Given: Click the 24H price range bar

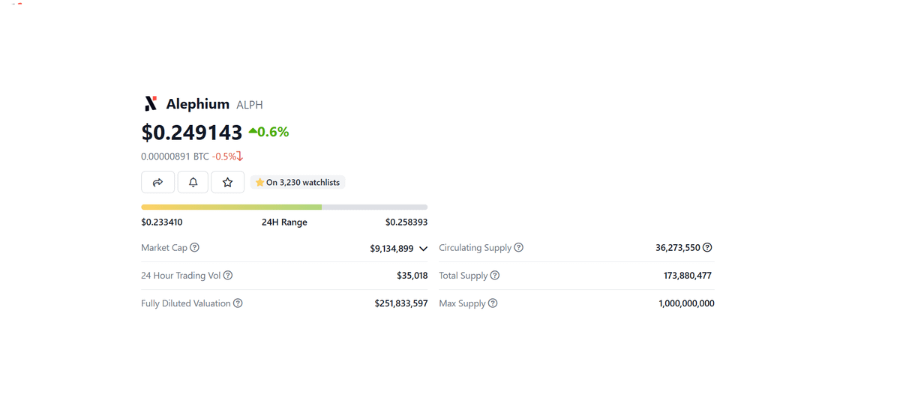Looking at the screenshot, I should point(284,207).
